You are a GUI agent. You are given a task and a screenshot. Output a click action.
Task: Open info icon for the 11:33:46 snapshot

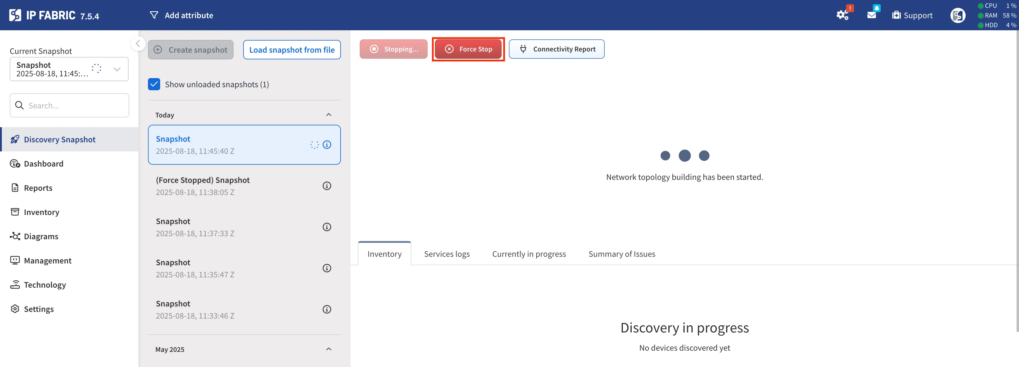point(327,309)
